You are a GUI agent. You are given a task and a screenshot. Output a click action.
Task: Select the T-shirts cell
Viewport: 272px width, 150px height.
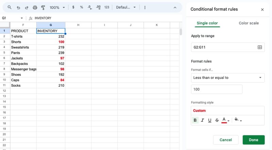coord(23,36)
